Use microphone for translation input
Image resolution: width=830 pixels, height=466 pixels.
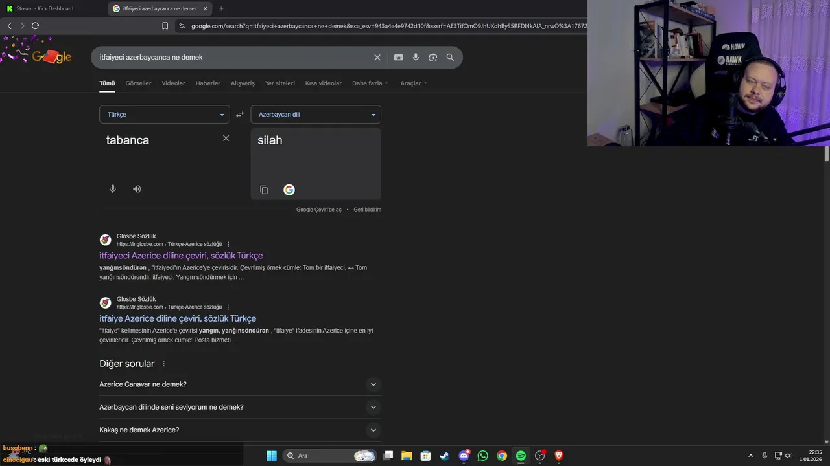(x=113, y=189)
